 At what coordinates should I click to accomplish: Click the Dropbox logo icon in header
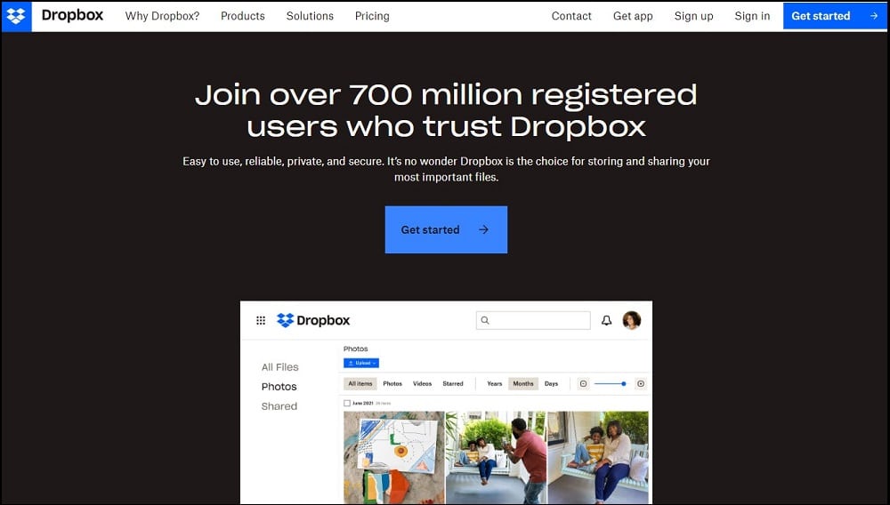click(16, 16)
